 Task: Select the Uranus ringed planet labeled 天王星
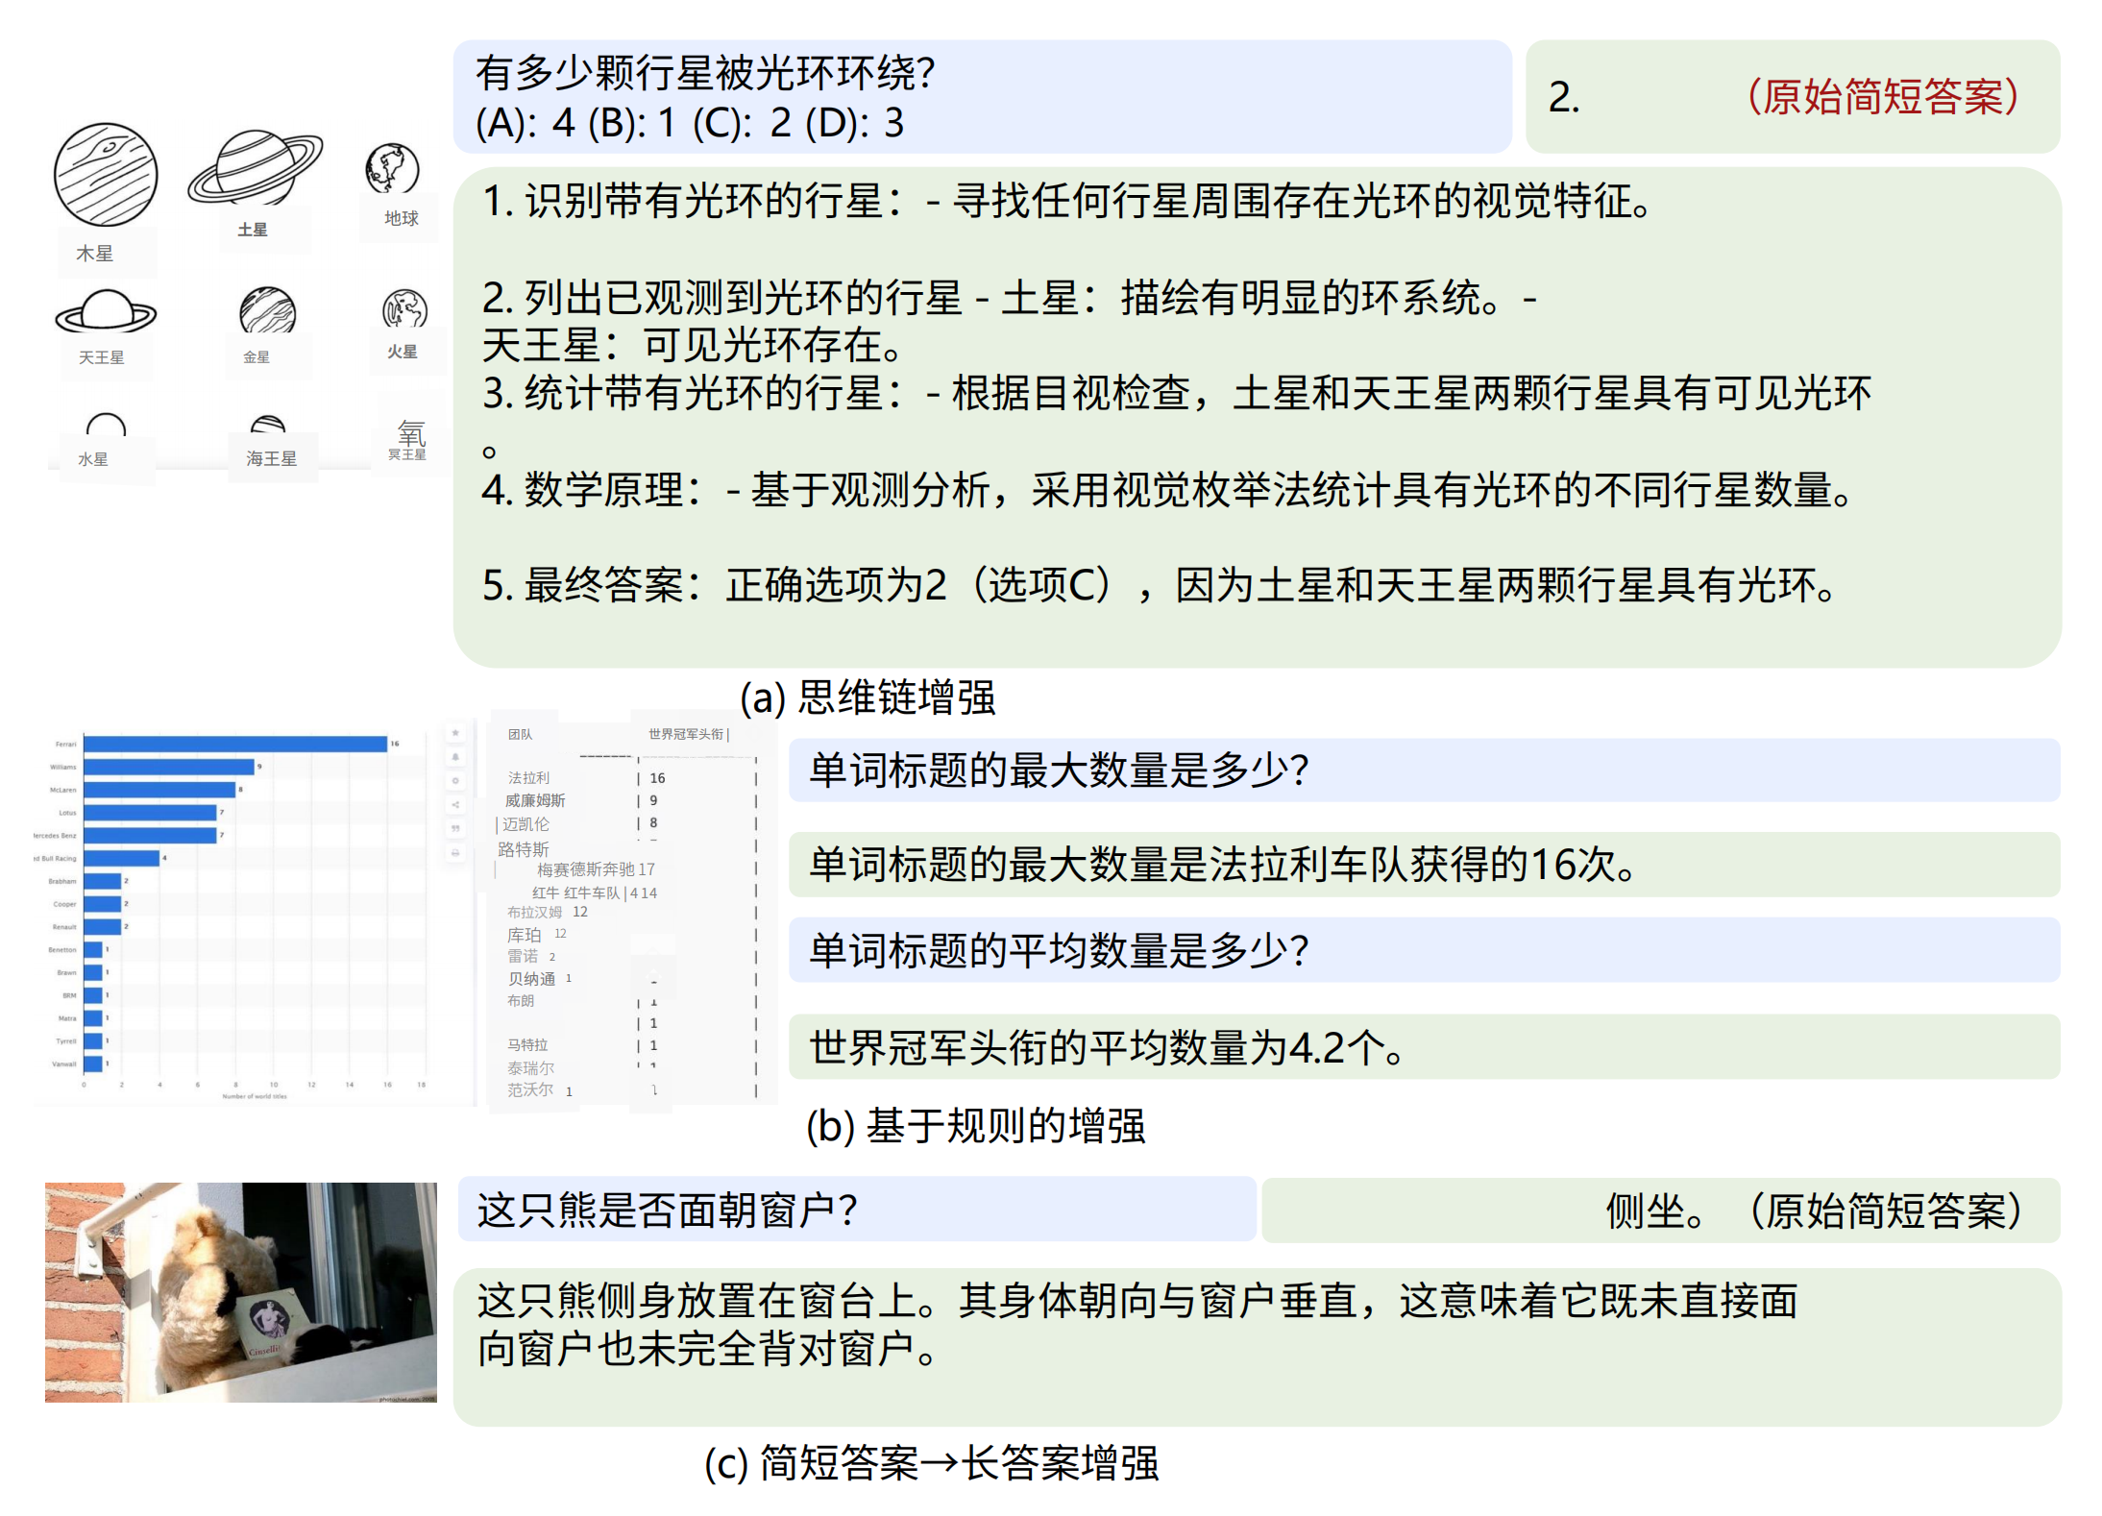tap(106, 311)
